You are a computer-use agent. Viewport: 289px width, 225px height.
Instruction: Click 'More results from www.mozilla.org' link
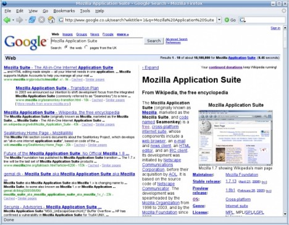[43, 104]
